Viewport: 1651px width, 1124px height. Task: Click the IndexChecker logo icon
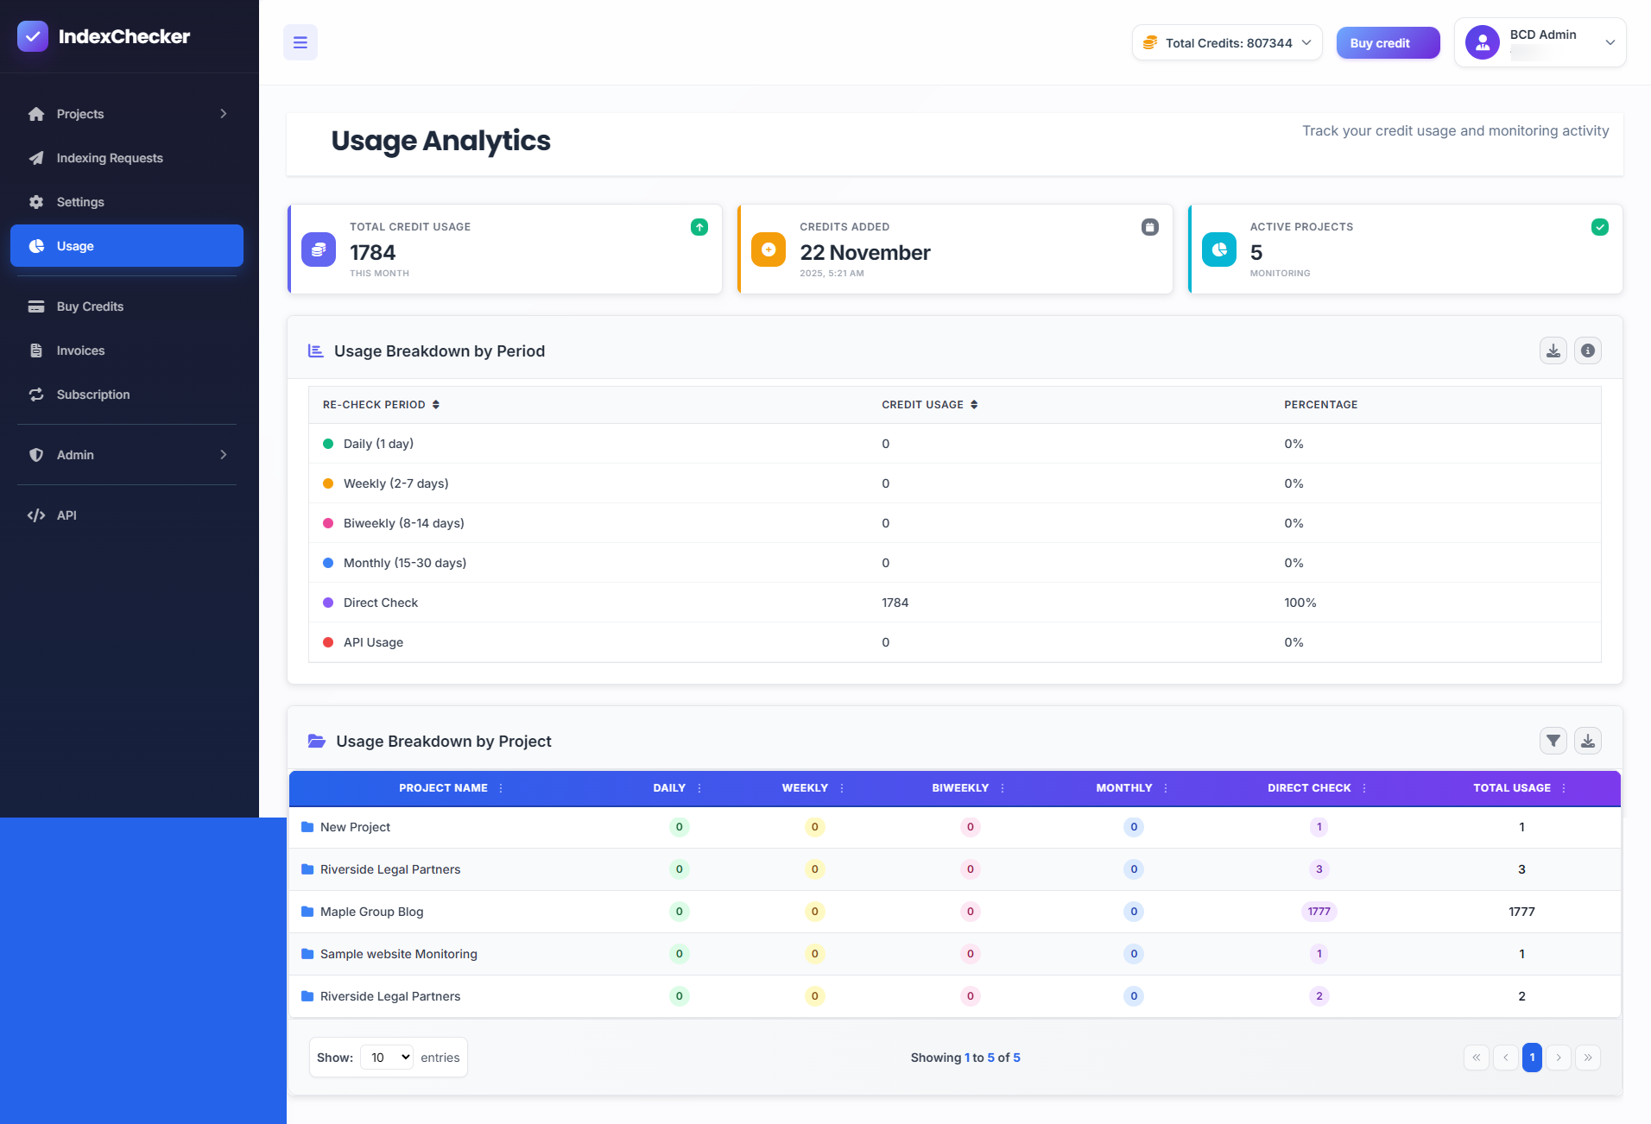click(x=33, y=36)
